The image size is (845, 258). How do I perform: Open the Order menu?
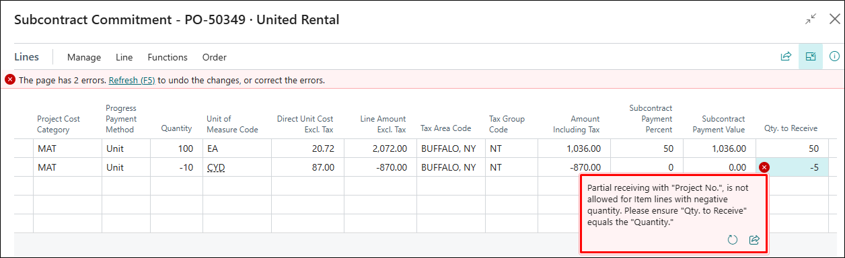(215, 57)
